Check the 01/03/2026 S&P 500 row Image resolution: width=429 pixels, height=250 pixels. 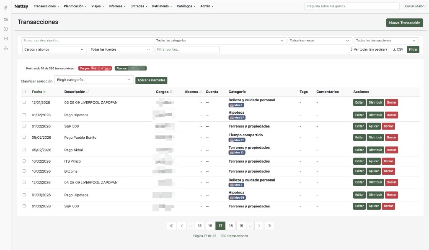tap(24, 206)
